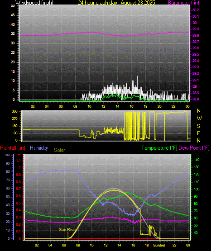Click the Humidity legend label

pos(39,148)
